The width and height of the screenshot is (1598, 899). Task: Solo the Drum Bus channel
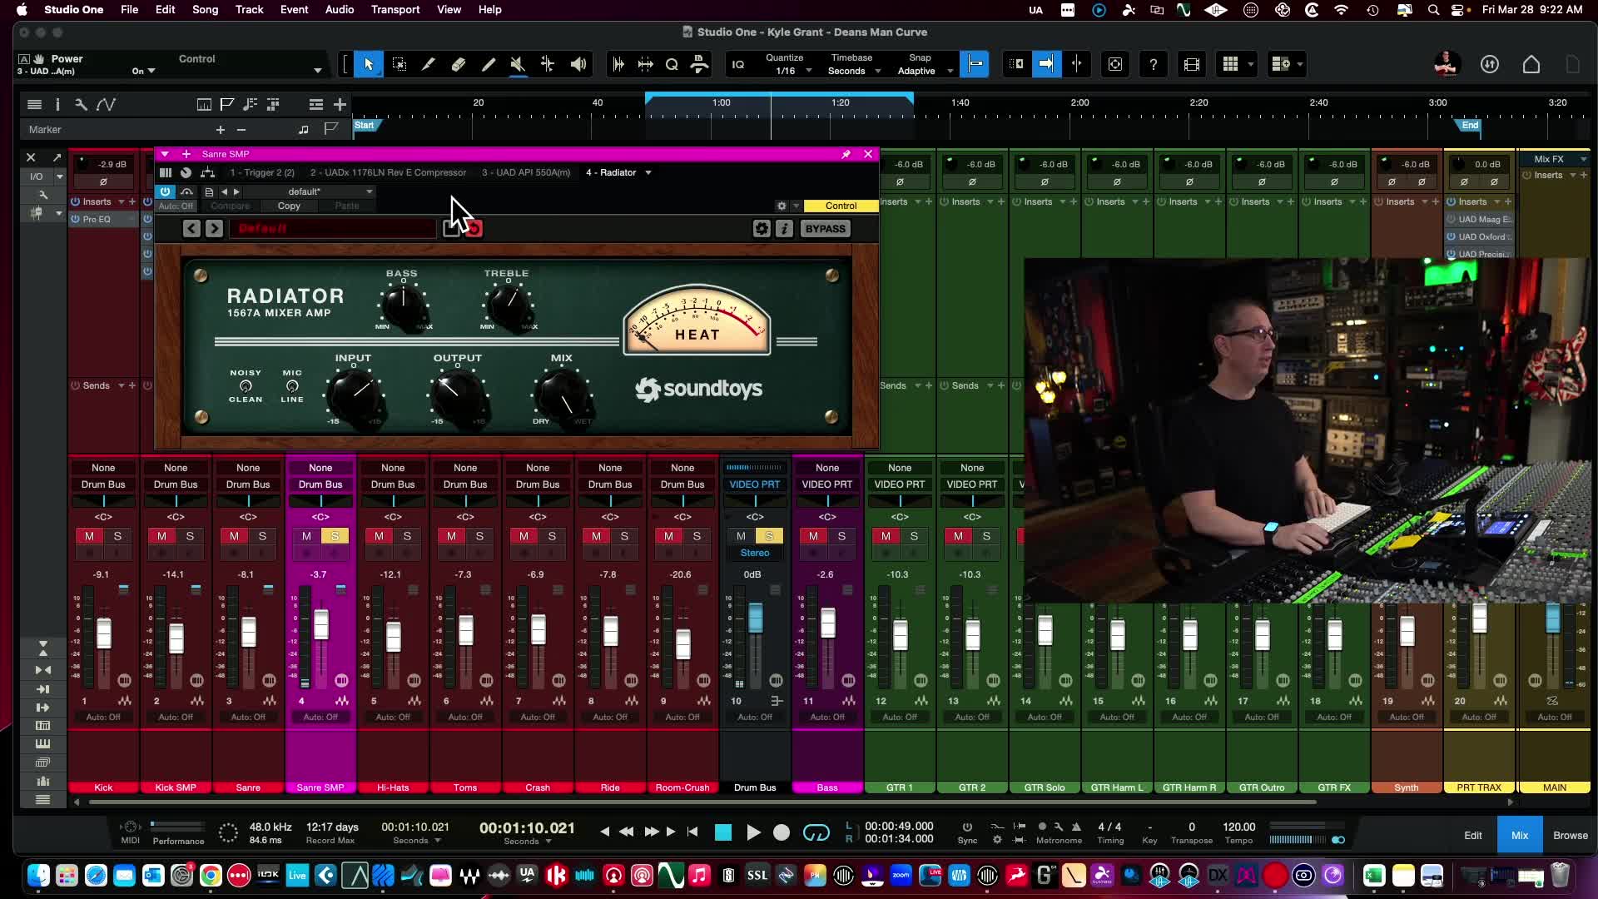tap(769, 536)
